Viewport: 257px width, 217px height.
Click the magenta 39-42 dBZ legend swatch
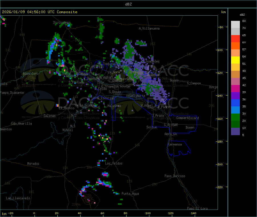[x=235, y=88]
